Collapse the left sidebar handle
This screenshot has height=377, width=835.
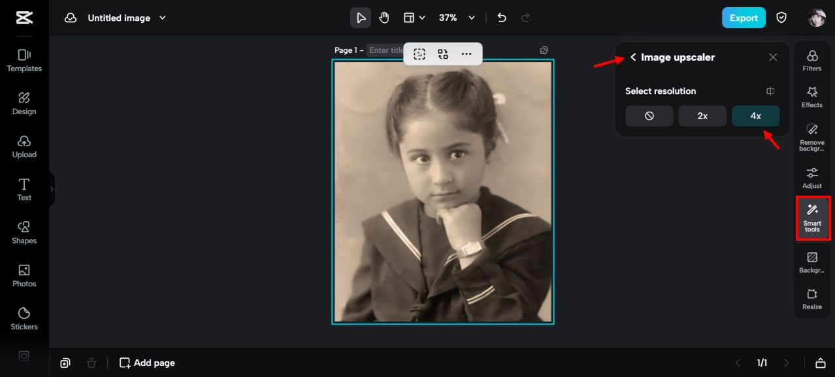(52, 189)
